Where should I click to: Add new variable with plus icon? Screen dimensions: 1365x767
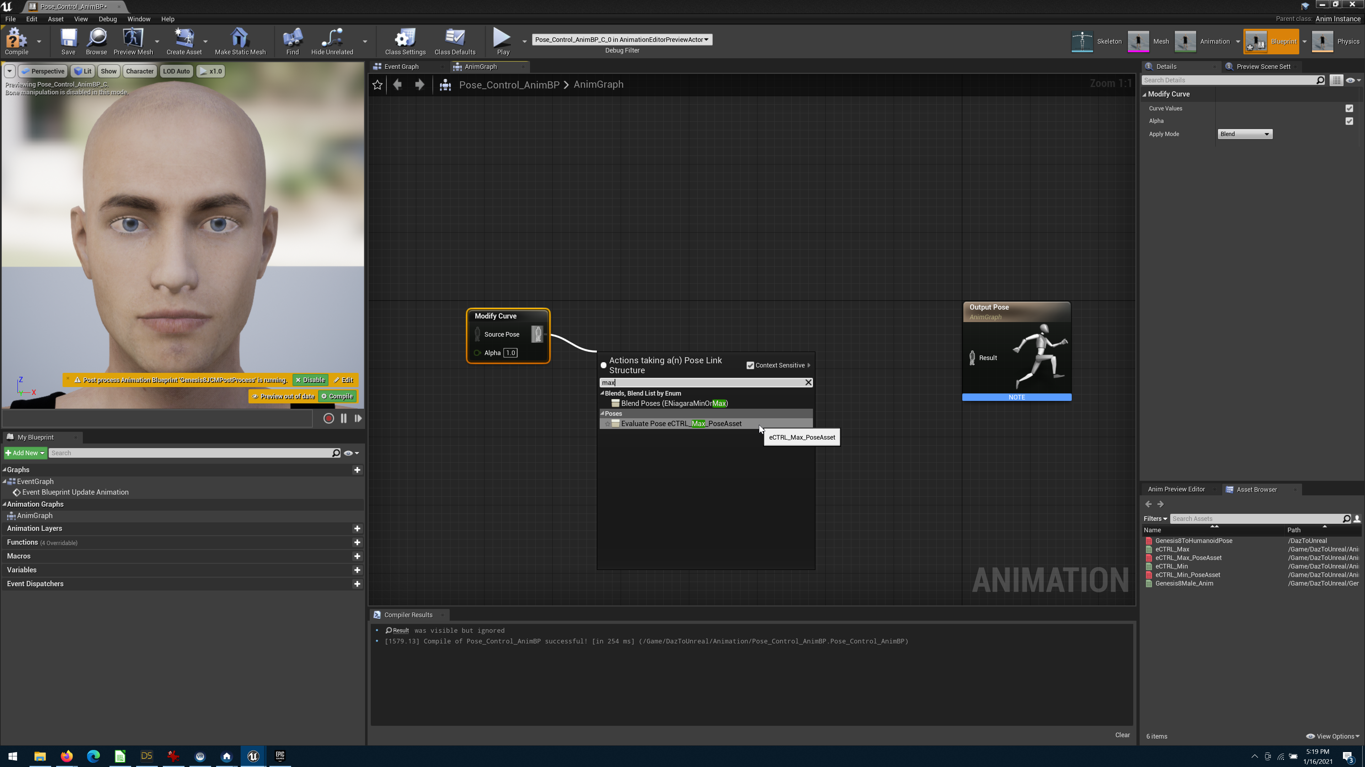click(357, 570)
